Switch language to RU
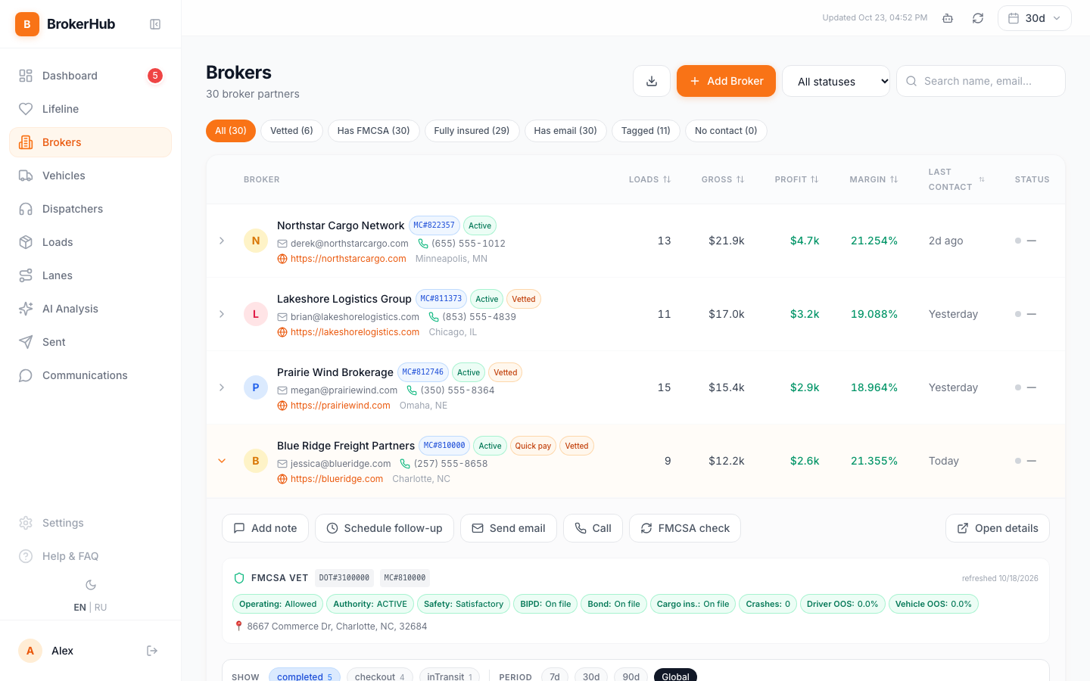 [x=101, y=608]
